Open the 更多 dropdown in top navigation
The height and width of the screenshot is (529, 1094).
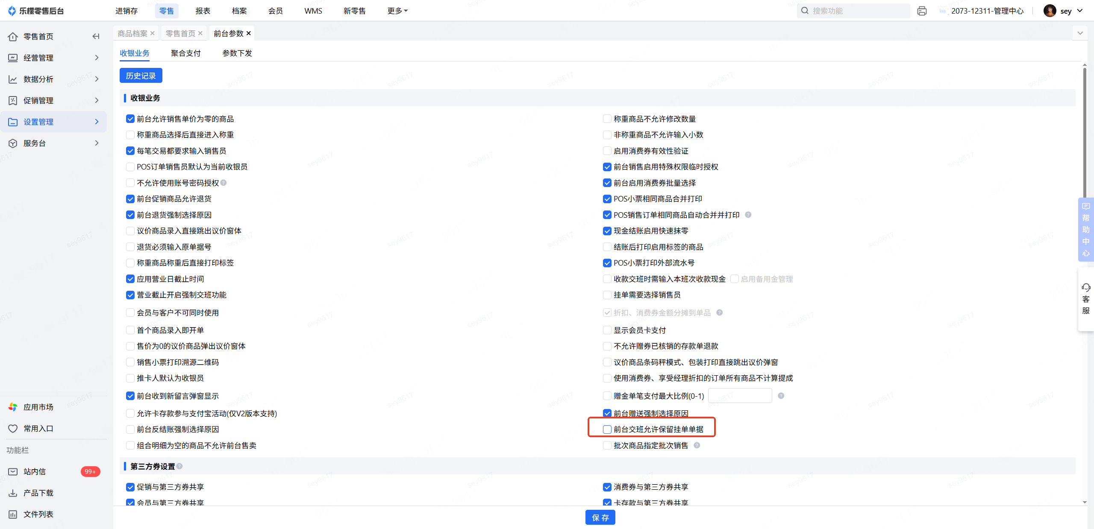click(x=397, y=11)
